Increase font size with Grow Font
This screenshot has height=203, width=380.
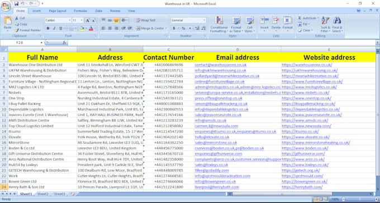click(x=88, y=20)
